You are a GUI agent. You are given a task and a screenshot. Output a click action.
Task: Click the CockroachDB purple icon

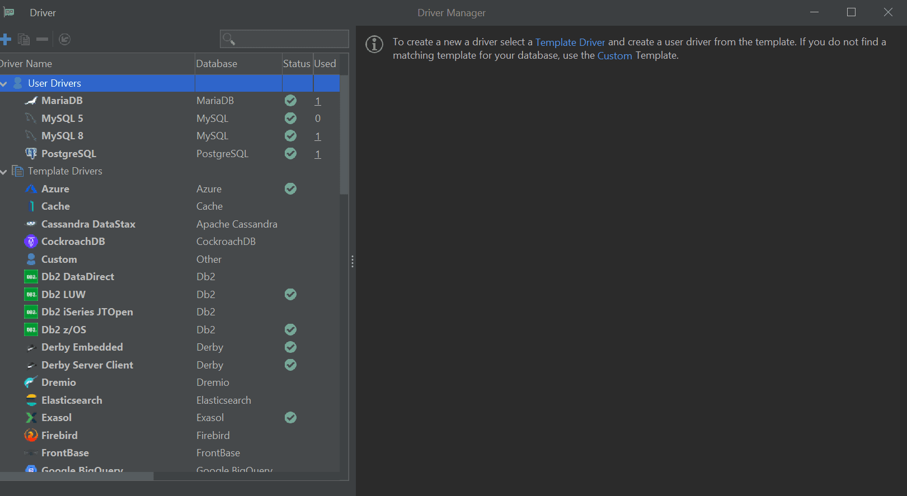[31, 242]
